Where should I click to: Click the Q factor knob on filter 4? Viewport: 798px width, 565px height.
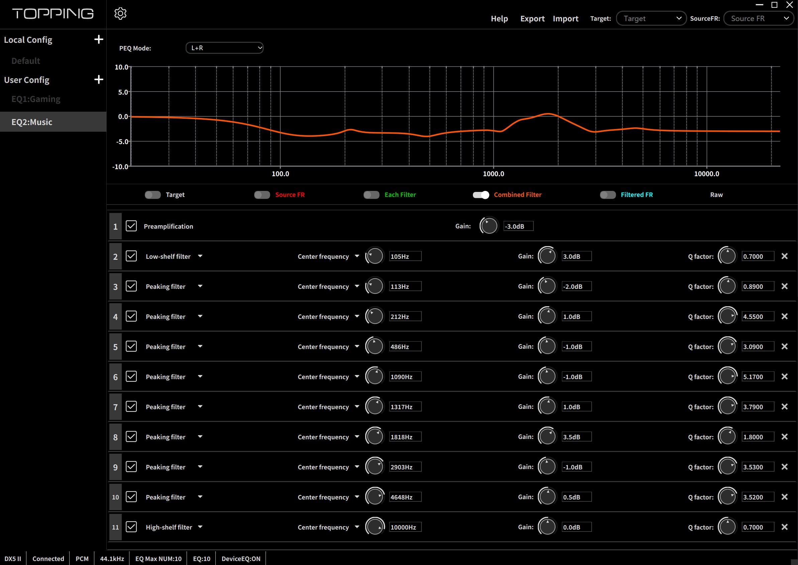pos(727,317)
